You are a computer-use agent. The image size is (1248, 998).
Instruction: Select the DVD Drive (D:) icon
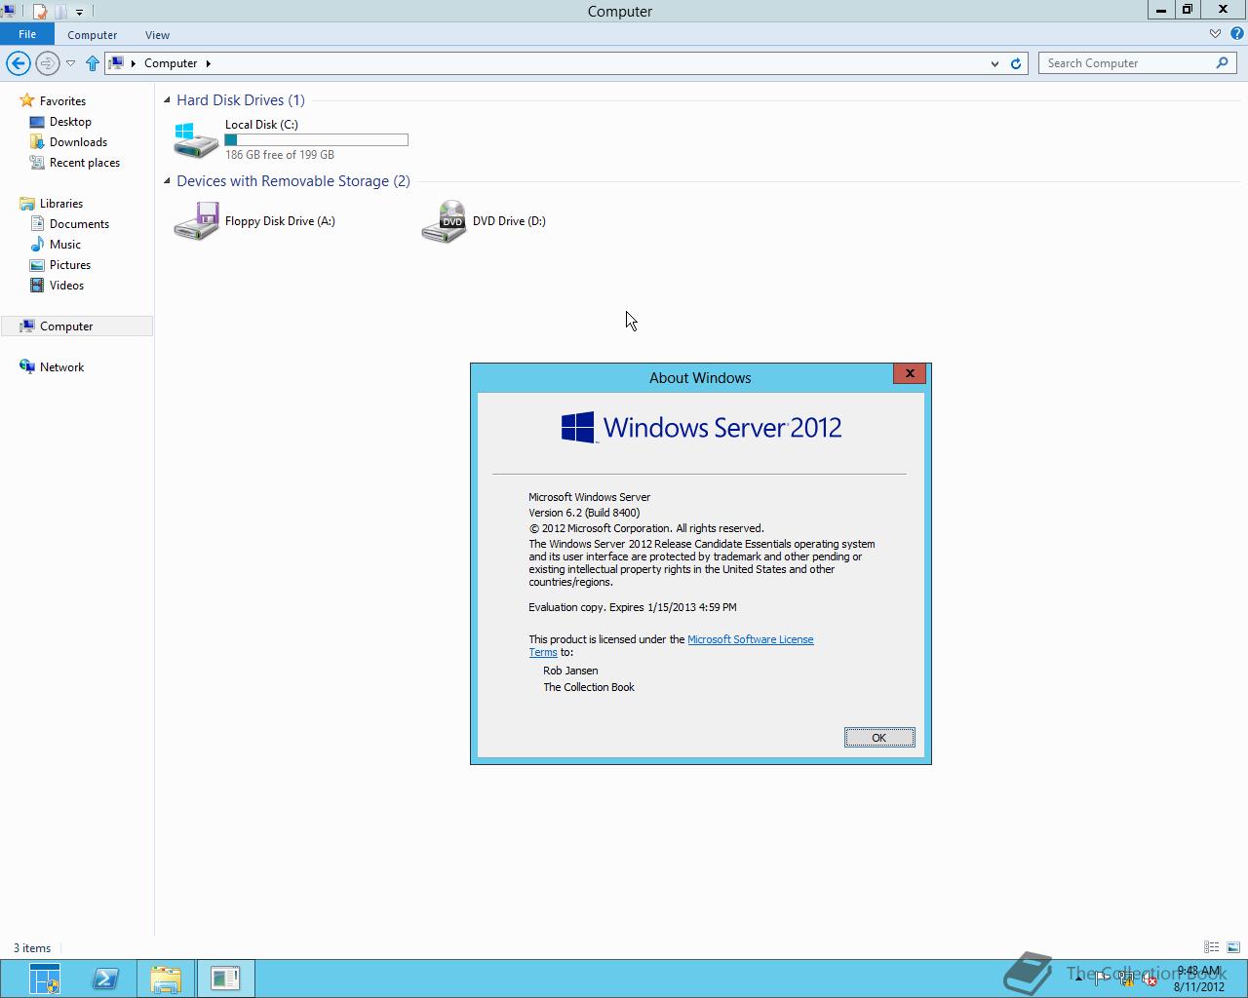[x=444, y=221]
